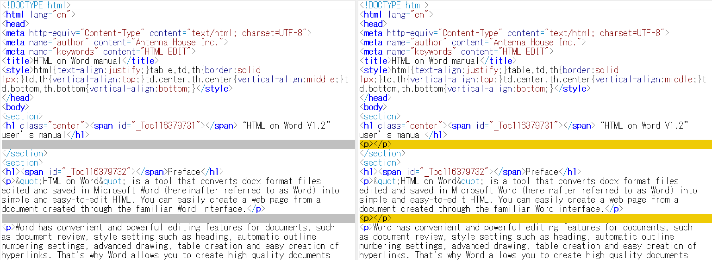712x260 pixels.
Task: Click the opening <head> tag in right pane
Action: coord(373,24)
